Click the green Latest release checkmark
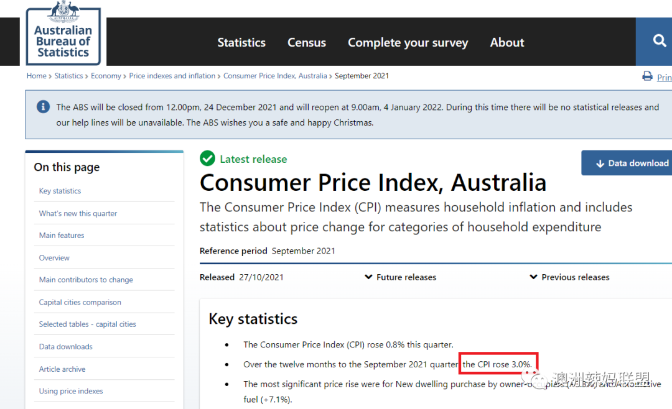672x409 pixels. pos(207,159)
